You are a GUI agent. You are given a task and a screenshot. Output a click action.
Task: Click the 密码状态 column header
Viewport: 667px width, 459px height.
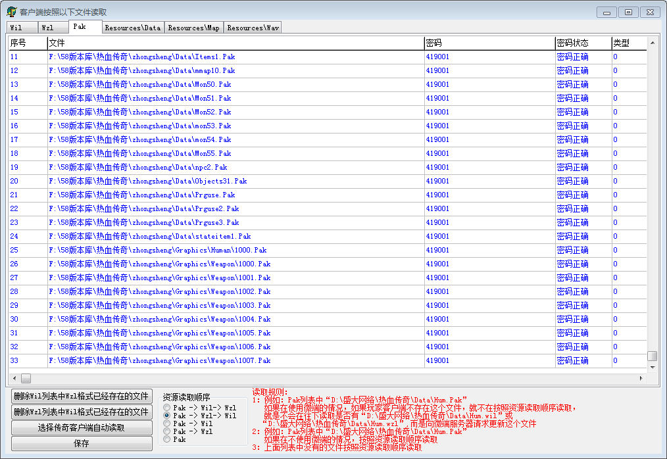click(583, 43)
